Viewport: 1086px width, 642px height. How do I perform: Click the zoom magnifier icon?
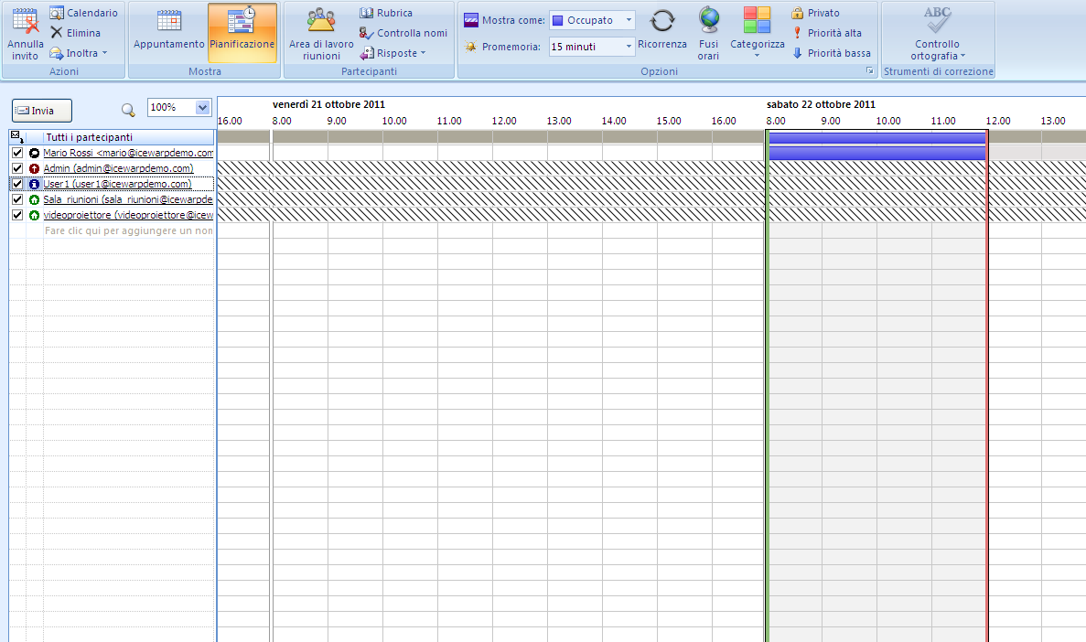pos(128,110)
